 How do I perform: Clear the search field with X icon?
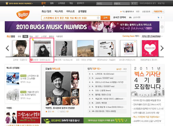coord(98,18)
